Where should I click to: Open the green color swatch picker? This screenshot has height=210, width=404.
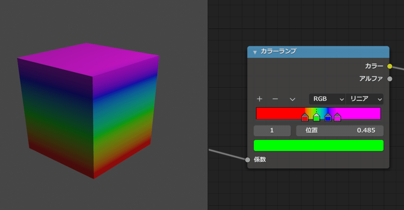(318, 145)
